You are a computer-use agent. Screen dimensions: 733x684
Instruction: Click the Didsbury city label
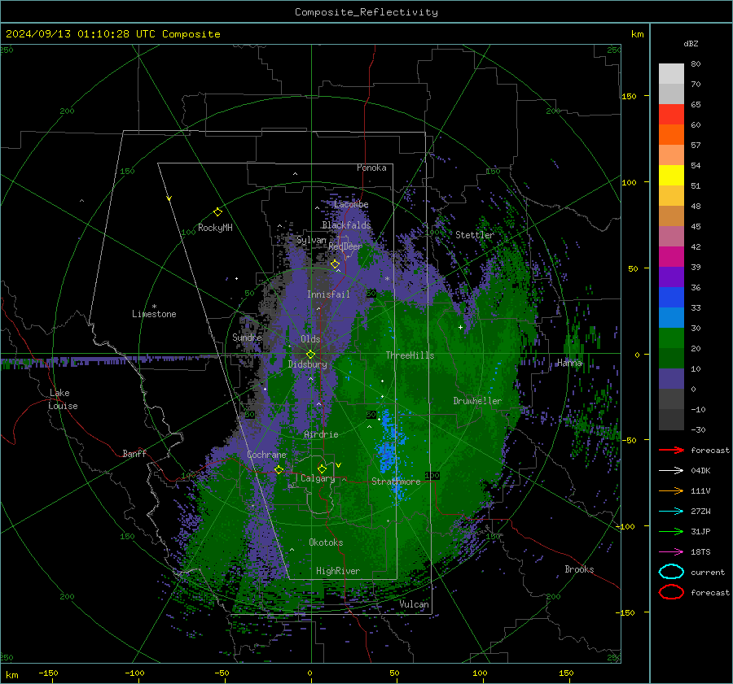(307, 364)
